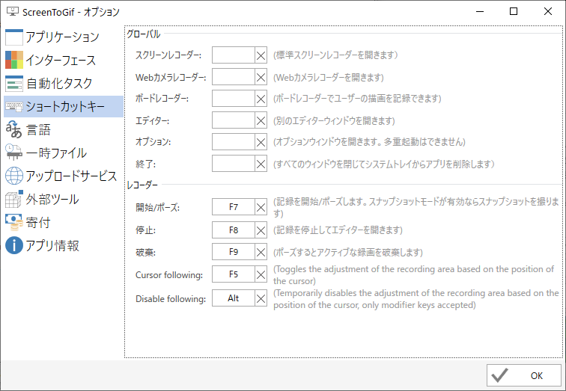Clear the 終了 shortcut
The width and height of the screenshot is (566, 391).
pos(261,164)
